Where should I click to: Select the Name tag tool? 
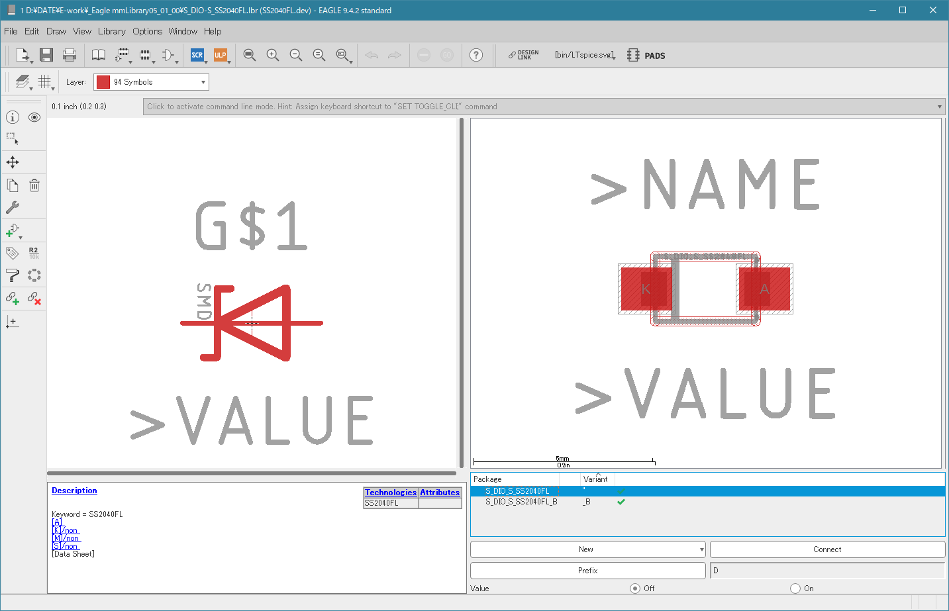(13, 253)
